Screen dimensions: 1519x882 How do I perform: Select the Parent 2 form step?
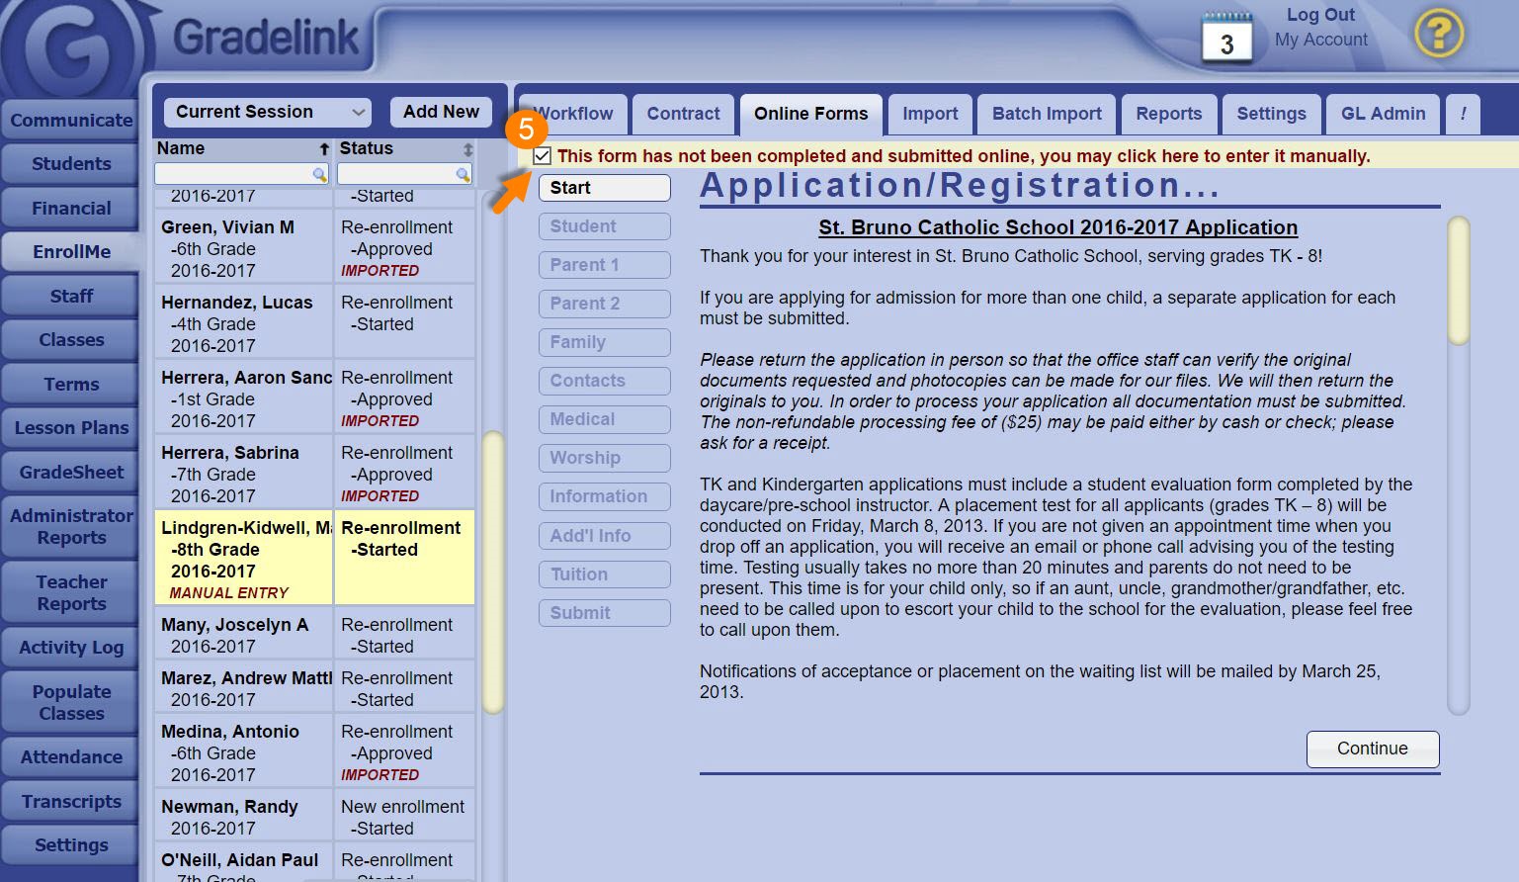click(604, 304)
